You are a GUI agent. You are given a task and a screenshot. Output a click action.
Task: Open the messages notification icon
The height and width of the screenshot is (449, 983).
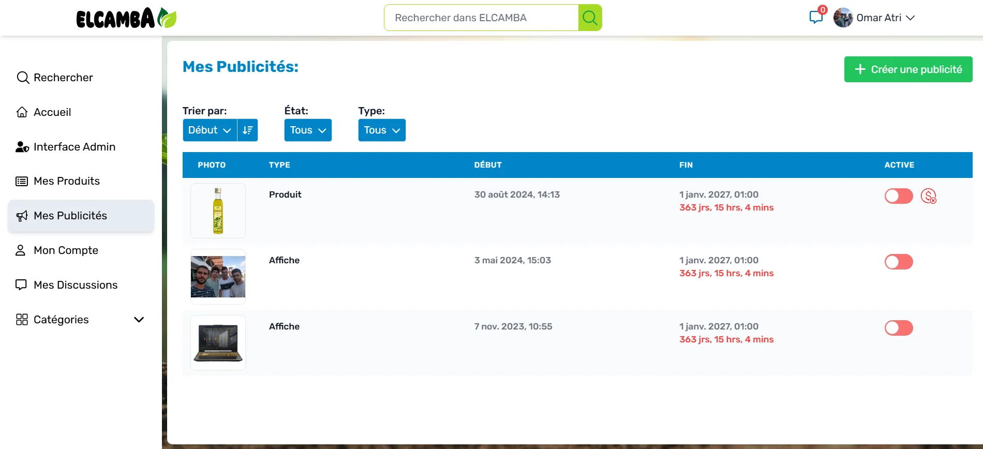(816, 17)
